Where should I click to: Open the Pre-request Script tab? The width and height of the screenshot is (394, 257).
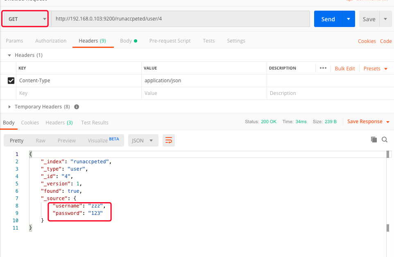(170, 41)
